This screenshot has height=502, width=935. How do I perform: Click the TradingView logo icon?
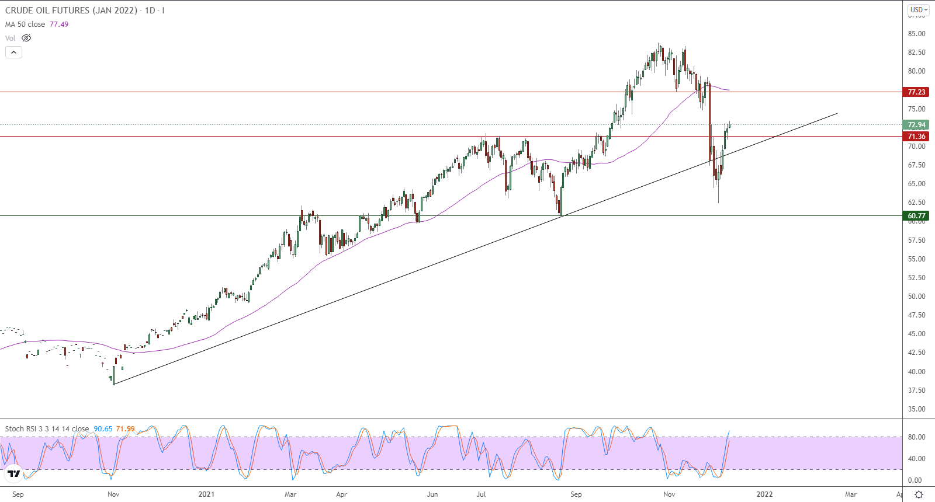(14, 473)
